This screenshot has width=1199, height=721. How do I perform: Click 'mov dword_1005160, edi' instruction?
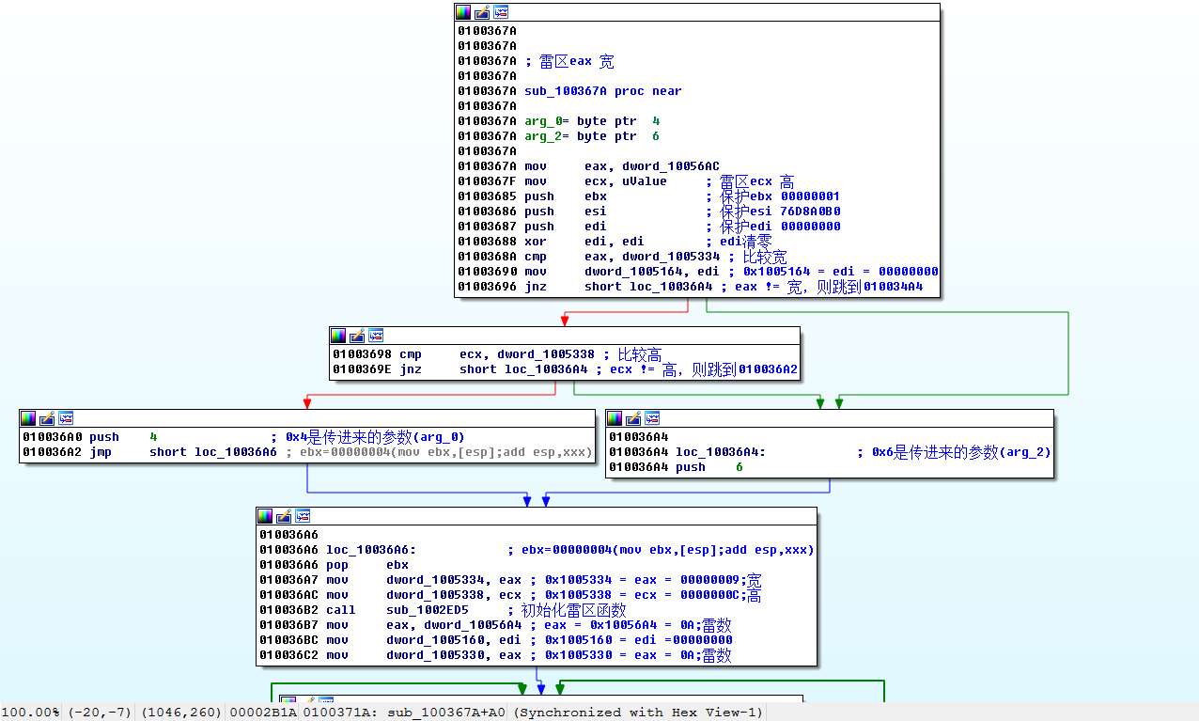pos(424,640)
